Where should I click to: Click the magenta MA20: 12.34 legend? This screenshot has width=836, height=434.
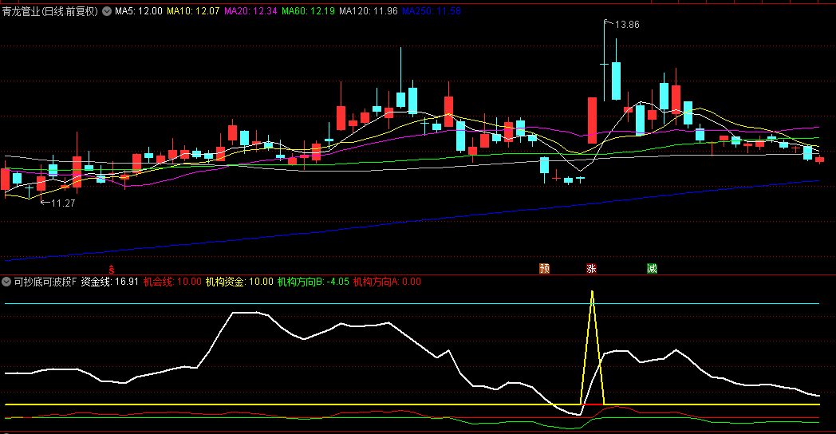[250, 11]
